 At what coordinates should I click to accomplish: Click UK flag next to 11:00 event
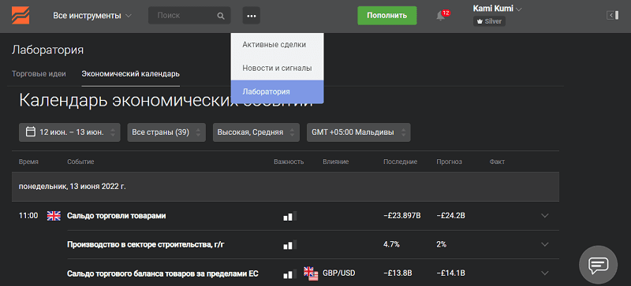(54, 216)
